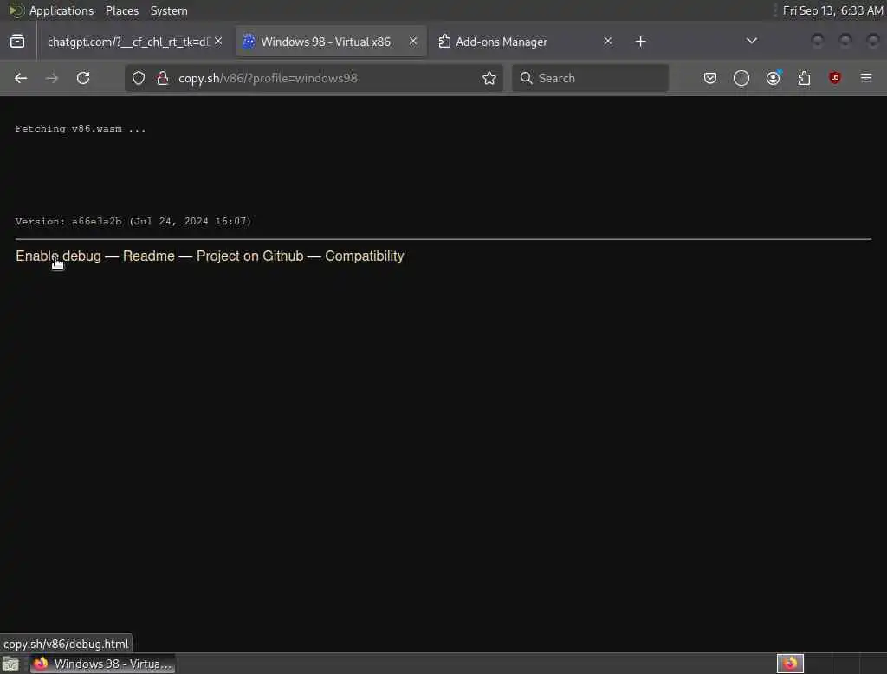Click the Fetching v86.wasm status text

click(x=81, y=129)
